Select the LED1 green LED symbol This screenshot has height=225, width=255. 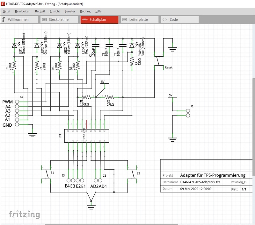[14, 46]
